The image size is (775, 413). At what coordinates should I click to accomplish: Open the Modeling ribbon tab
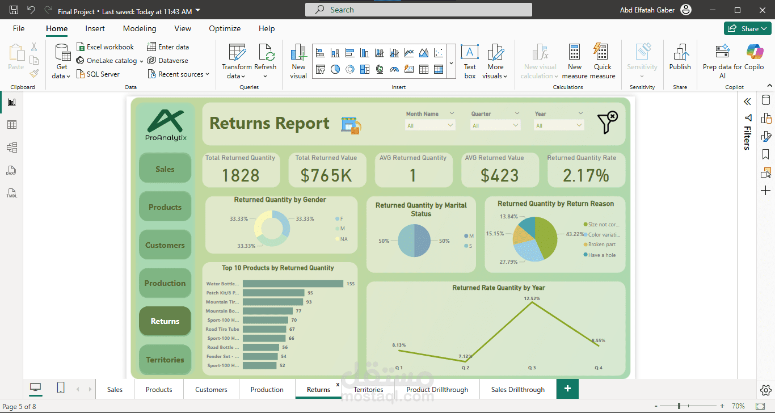[x=140, y=28]
